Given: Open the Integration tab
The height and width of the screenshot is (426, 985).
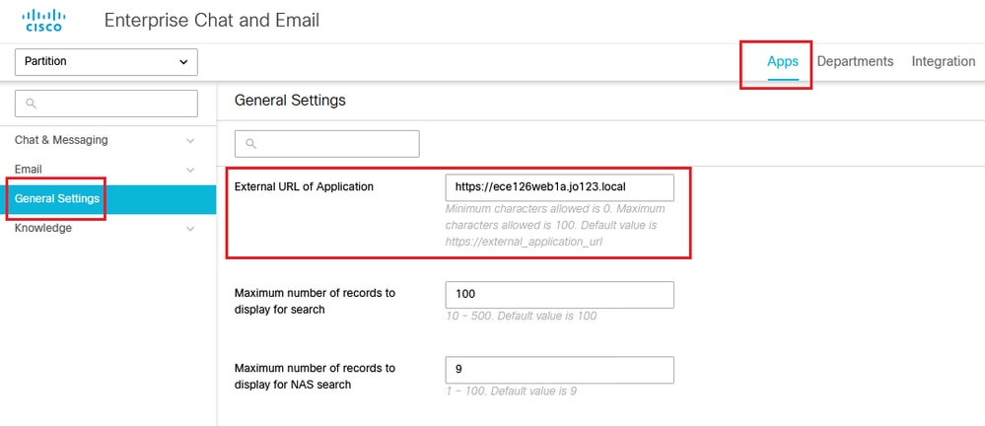Looking at the screenshot, I should (944, 61).
